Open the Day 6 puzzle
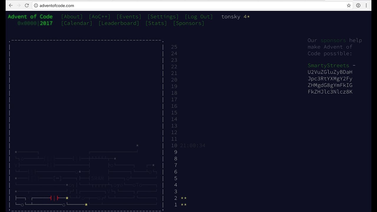The image size is (377, 212). (x=176, y=172)
